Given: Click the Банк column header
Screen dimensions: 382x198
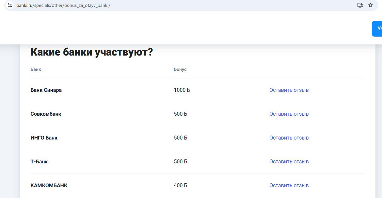Looking at the screenshot, I should click(x=36, y=70).
